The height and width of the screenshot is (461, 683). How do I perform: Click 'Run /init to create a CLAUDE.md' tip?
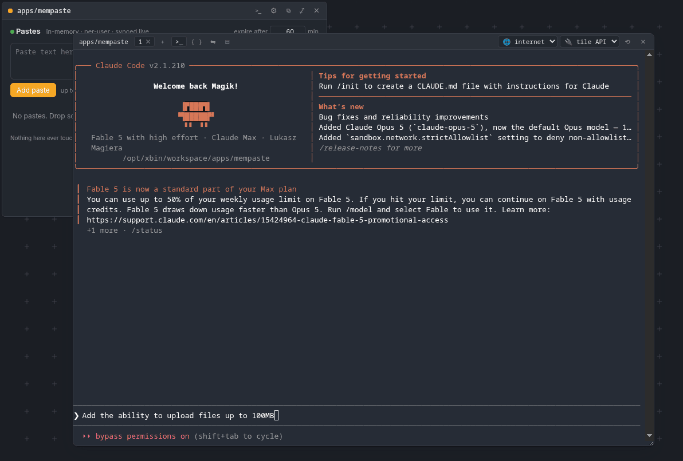pyautogui.click(x=464, y=86)
